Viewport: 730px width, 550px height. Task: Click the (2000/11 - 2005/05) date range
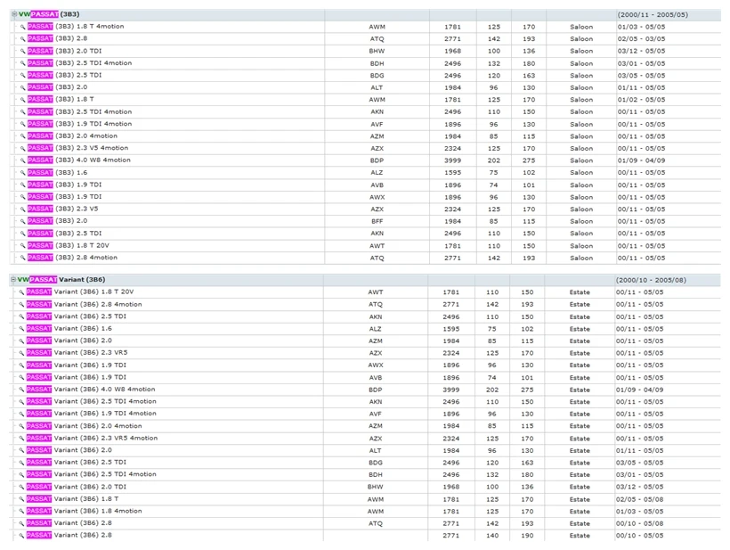click(x=653, y=14)
